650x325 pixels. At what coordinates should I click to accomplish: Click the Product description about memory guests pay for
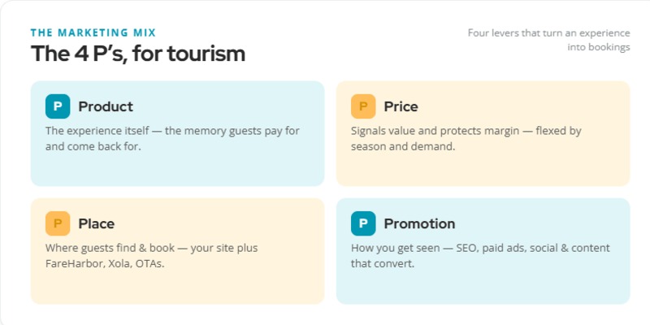pyautogui.click(x=172, y=138)
